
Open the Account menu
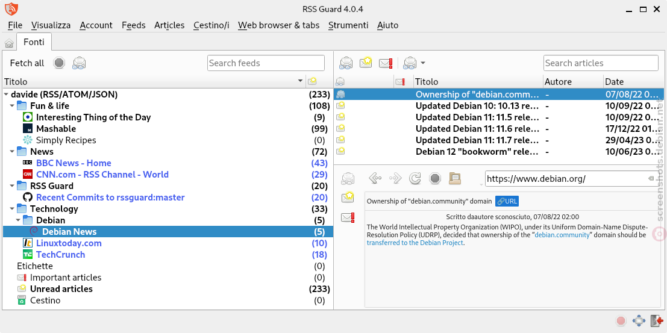96,25
